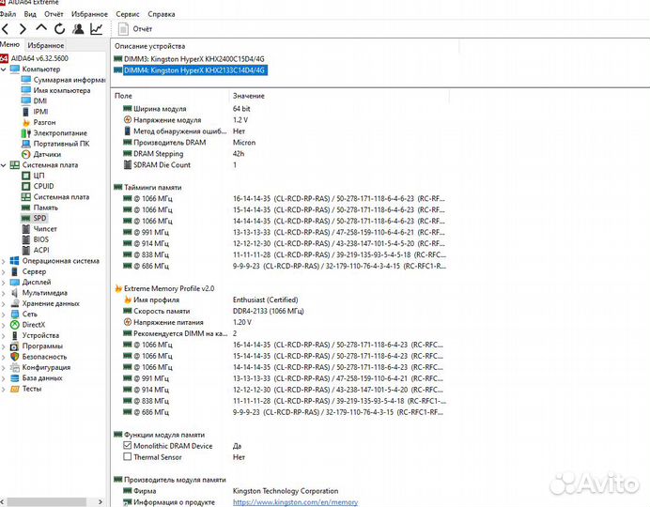This screenshot has width=650, height=507.
Task: Toggle the Thermal Sensor checkbox
Action: [127, 457]
